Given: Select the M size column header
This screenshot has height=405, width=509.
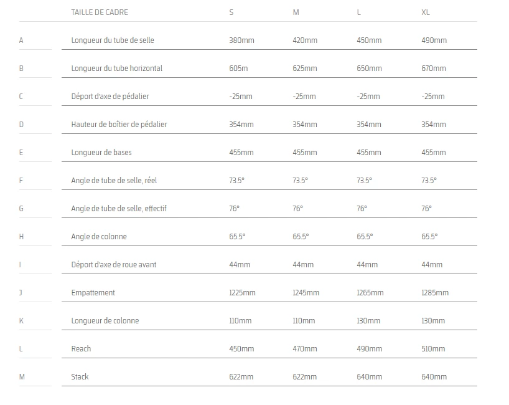Looking at the screenshot, I should [x=296, y=12].
